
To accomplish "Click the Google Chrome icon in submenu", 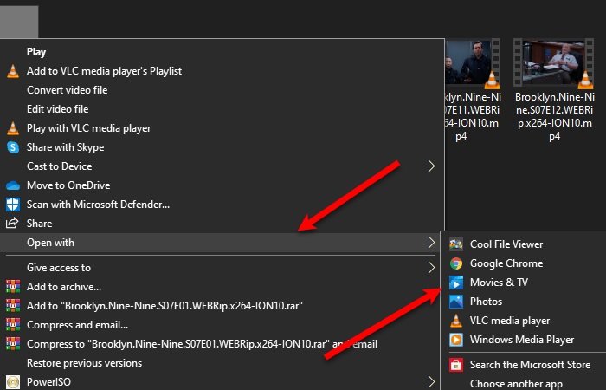I will click(x=456, y=263).
